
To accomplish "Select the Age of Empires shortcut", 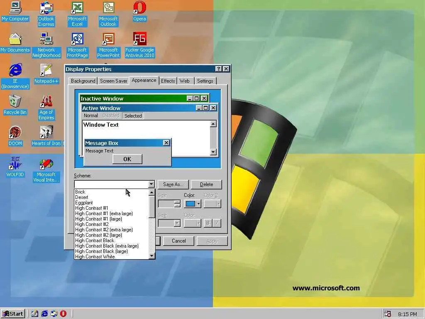I will [x=46, y=108].
